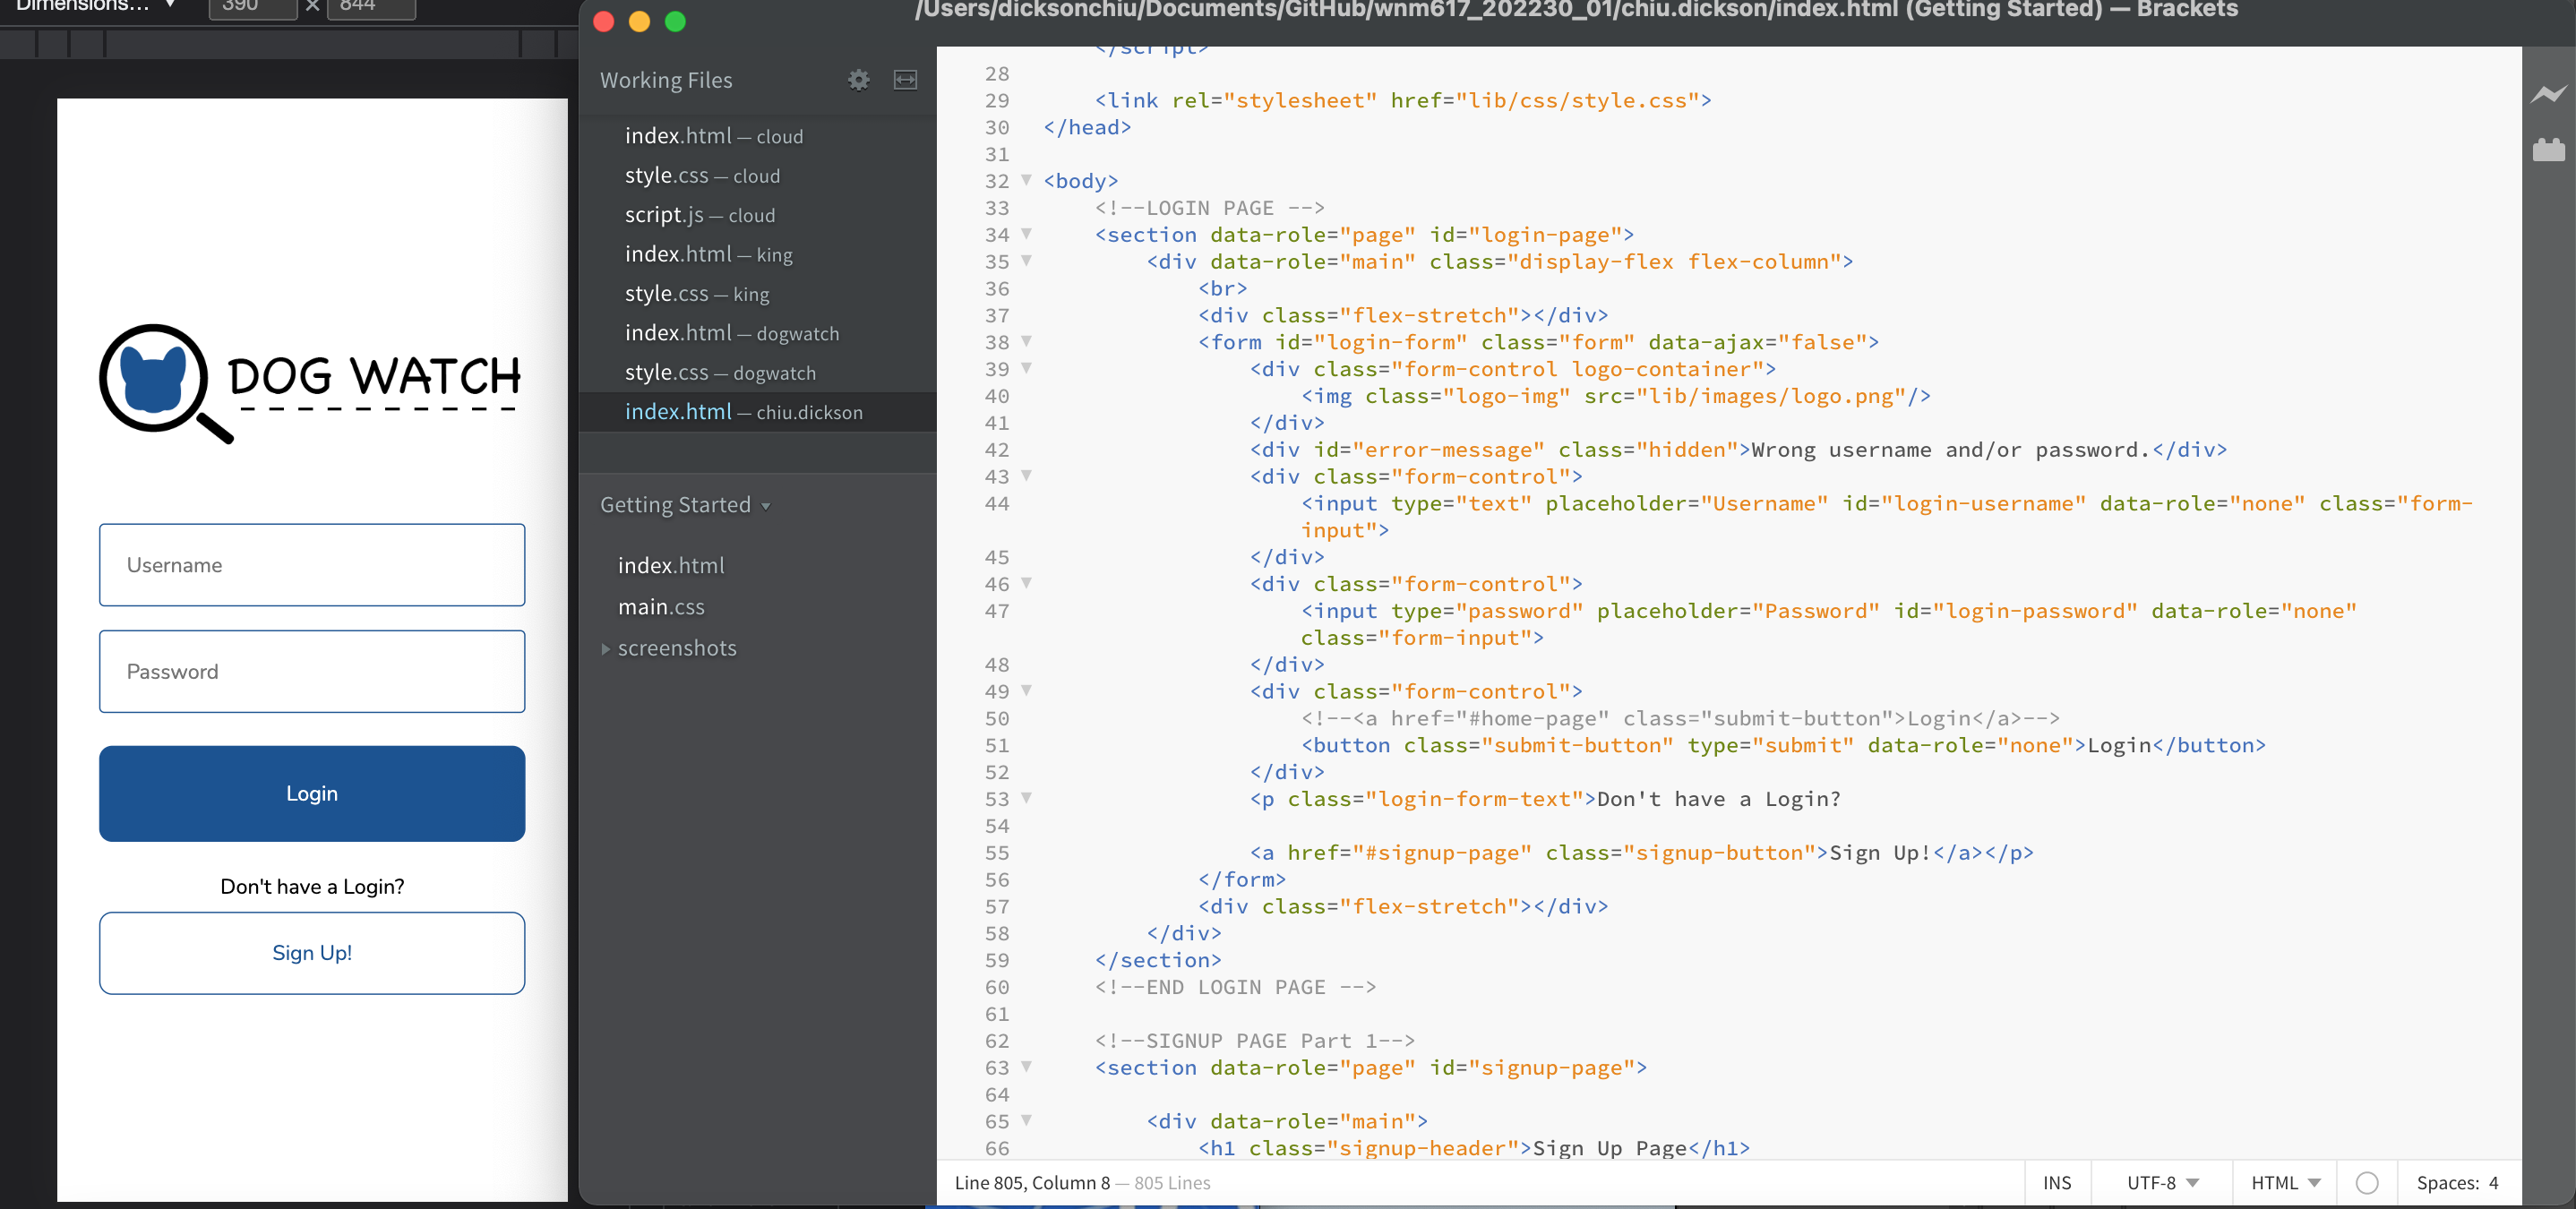The width and height of the screenshot is (2576, 1209).
Task: Click the Login button on the preview
Action: [312, 793]
